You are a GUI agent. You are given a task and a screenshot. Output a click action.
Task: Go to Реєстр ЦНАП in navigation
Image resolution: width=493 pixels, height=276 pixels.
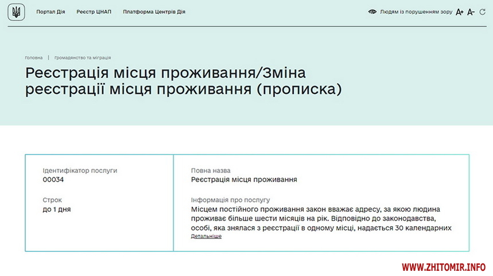pyautogui.click(x=94, y=12)
